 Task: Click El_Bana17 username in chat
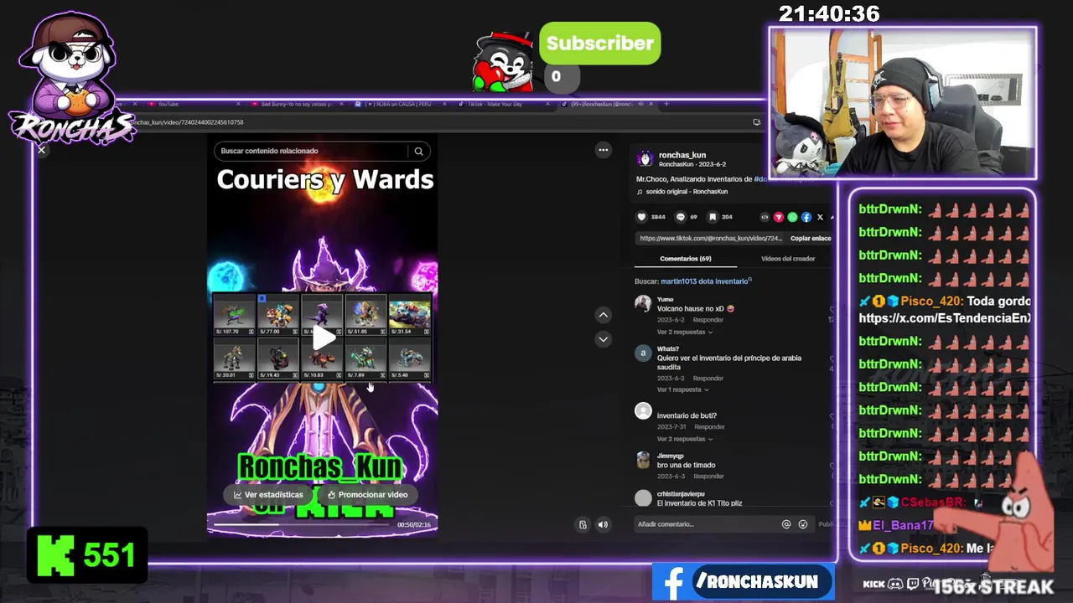coord(902,525)
